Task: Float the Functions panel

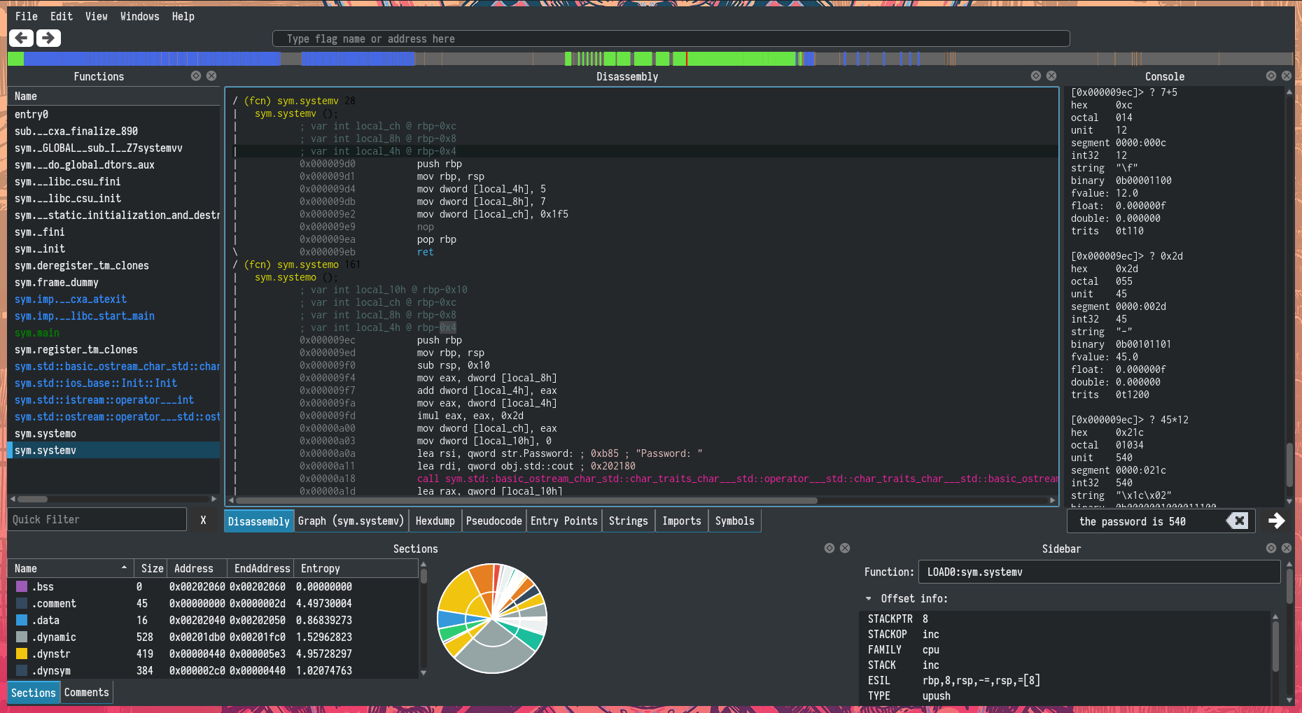Action: point(196,76)
